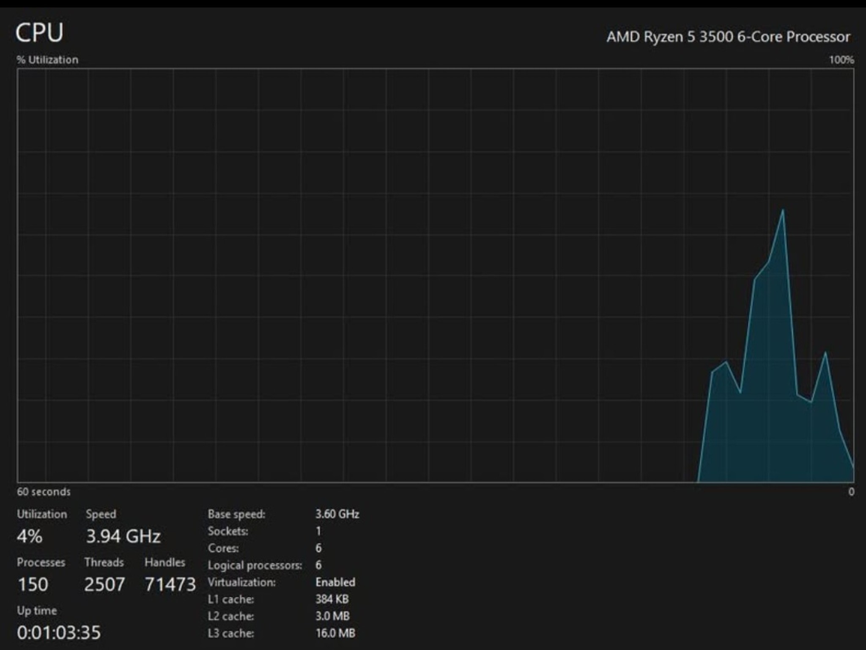This screenshot has height=650, width=866.
Task: Click the Utilization label above 4%
Action: (42, 514)
